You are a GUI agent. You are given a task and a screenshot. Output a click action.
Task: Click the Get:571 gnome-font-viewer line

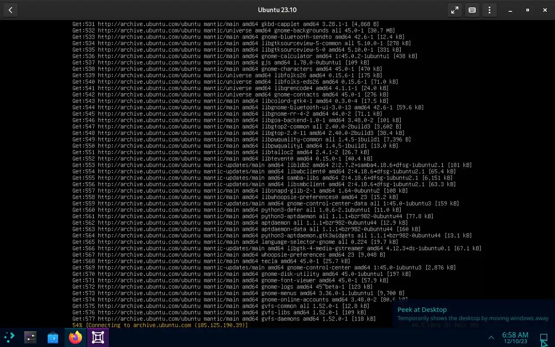click(230, 280)
